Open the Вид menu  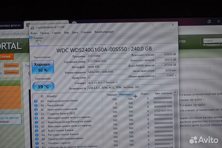coord(67,33)
